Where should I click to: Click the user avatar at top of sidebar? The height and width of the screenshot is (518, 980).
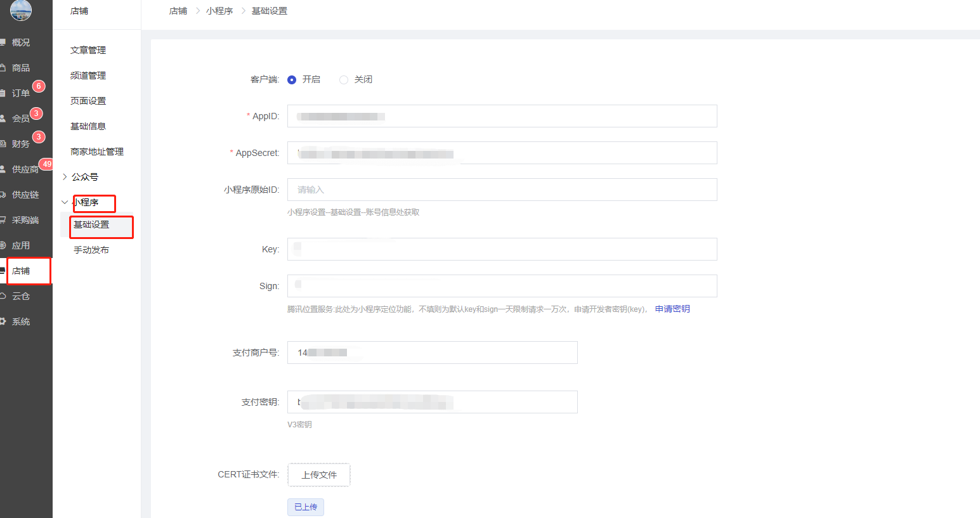21,10
